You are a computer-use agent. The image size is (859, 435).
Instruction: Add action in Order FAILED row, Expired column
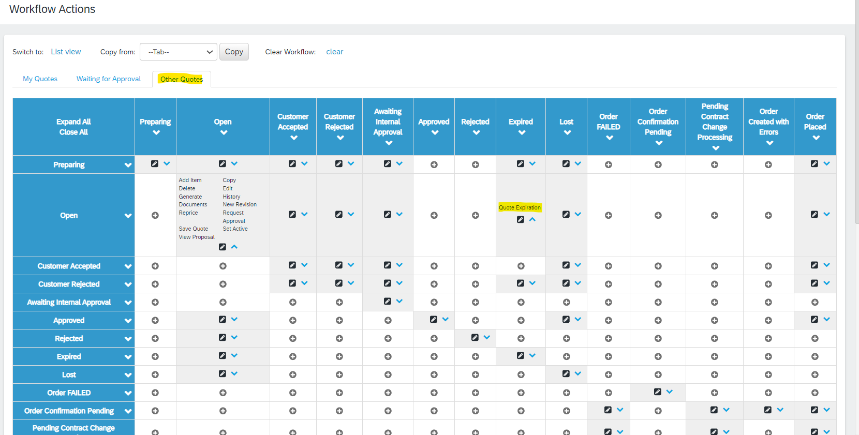click(521, 393)
